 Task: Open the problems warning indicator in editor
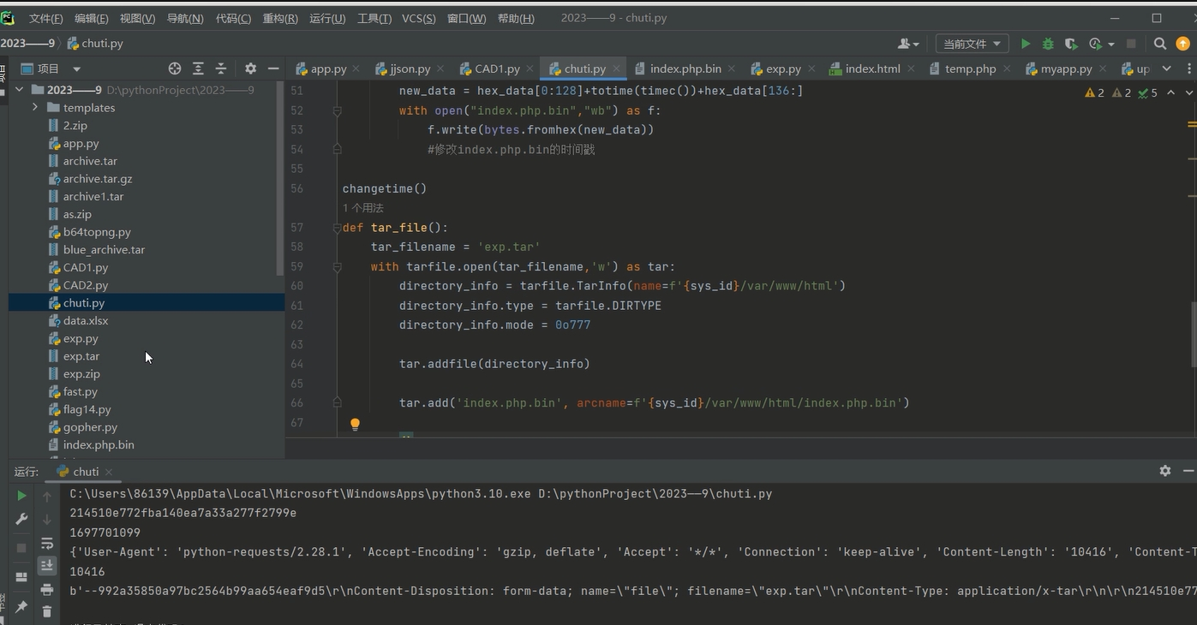pyautogui.click(x=1121, y=92)
